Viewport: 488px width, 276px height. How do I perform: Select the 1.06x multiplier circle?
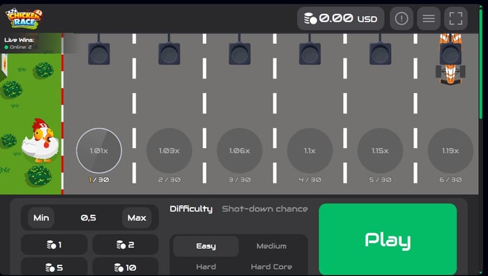240,151
